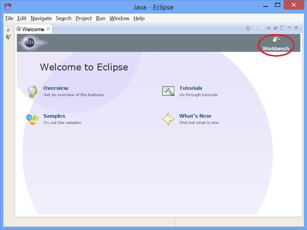This screenshot has width=307, height=230.
Task: Click the Navigate Forward arrow icon
Action: pos(262,28)
